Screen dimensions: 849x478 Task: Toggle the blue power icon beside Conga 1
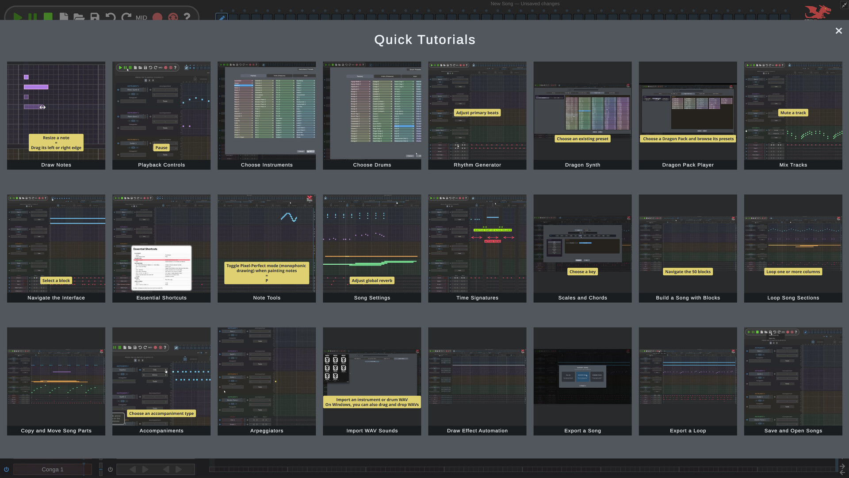[x=6, y=470]
